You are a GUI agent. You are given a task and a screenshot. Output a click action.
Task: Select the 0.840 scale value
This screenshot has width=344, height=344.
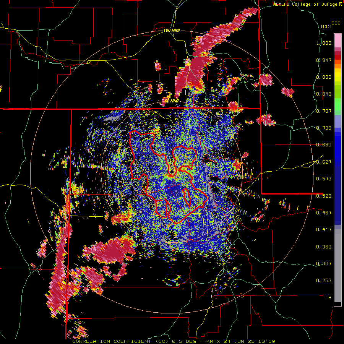click(324, 94)
